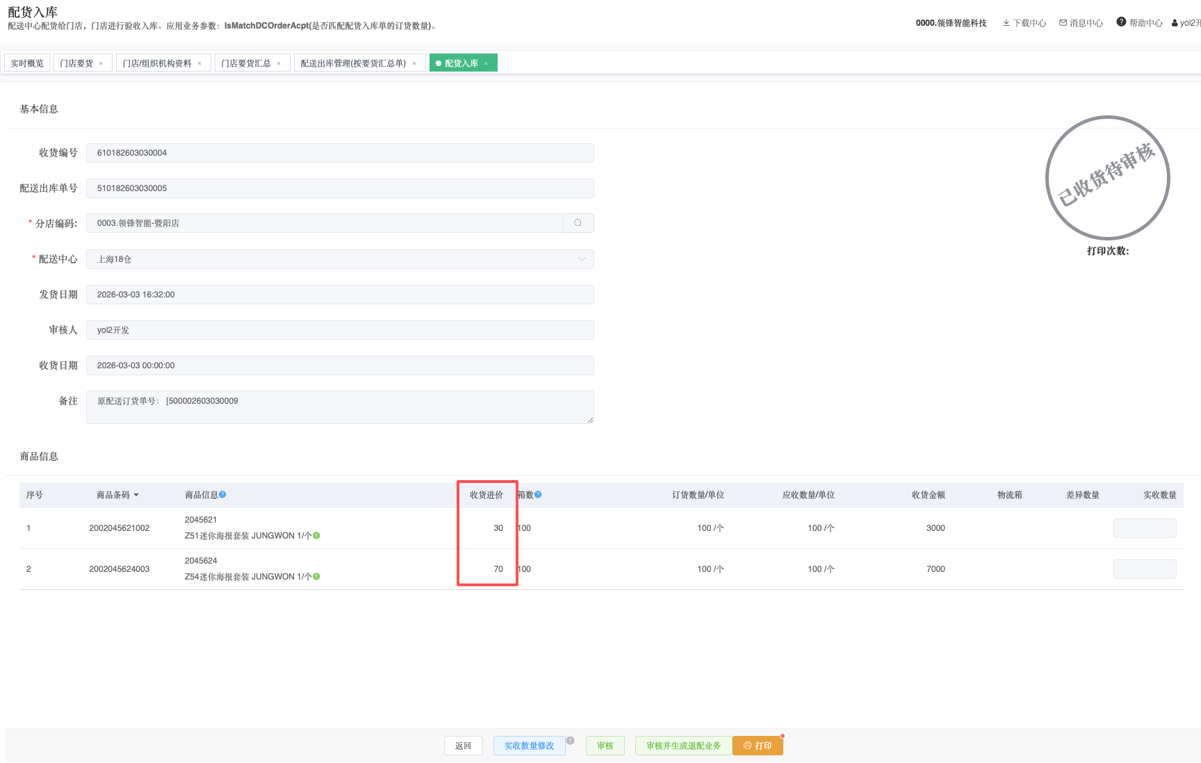Click green icon after Z54迷你海报套装 JUNGWON

coord(316,577)
